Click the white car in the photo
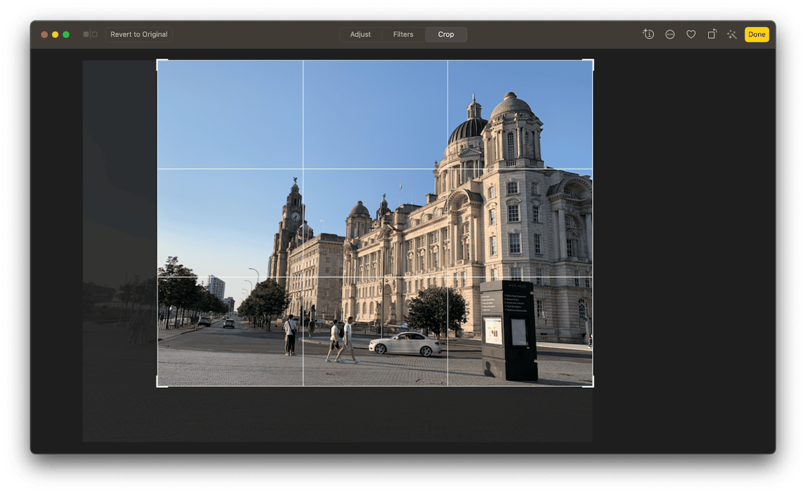Screen dimensions: 806x494 click(405, 344)
